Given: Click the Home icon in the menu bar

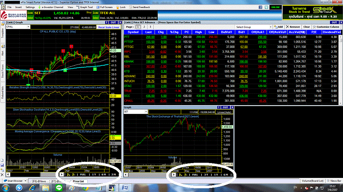Looking at the screenshot, I should coord(3,7).
